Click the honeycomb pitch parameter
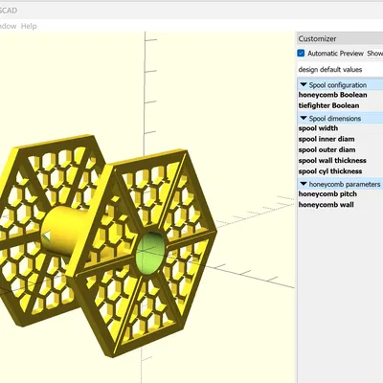The height and width of the screenshot is (383, 383). pos(327,194)
